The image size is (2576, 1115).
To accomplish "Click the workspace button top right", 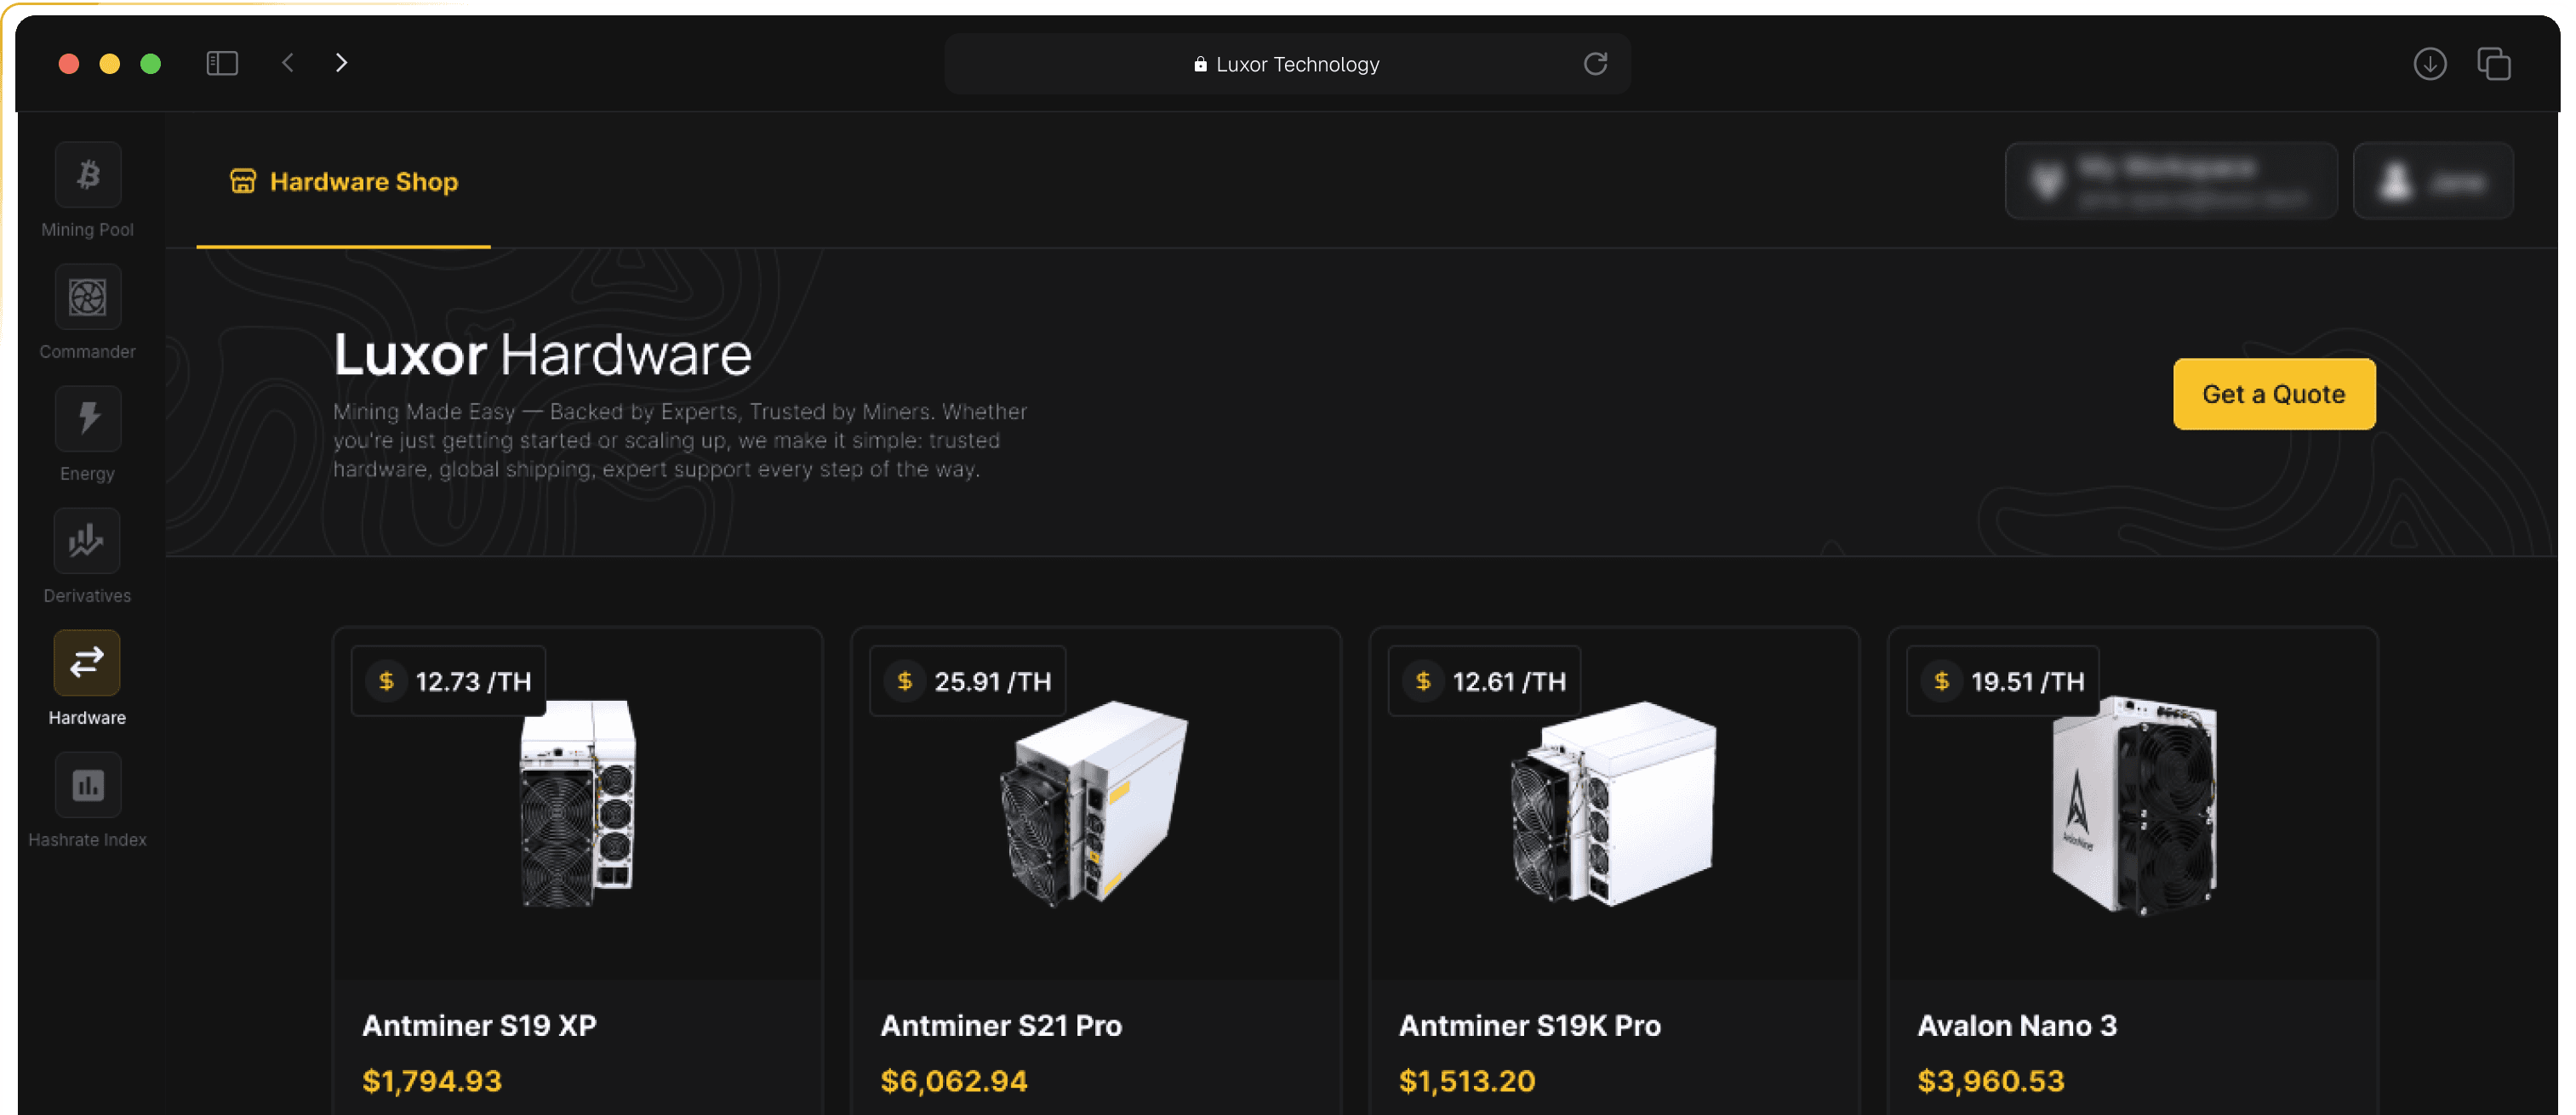I will point(2171,181).
